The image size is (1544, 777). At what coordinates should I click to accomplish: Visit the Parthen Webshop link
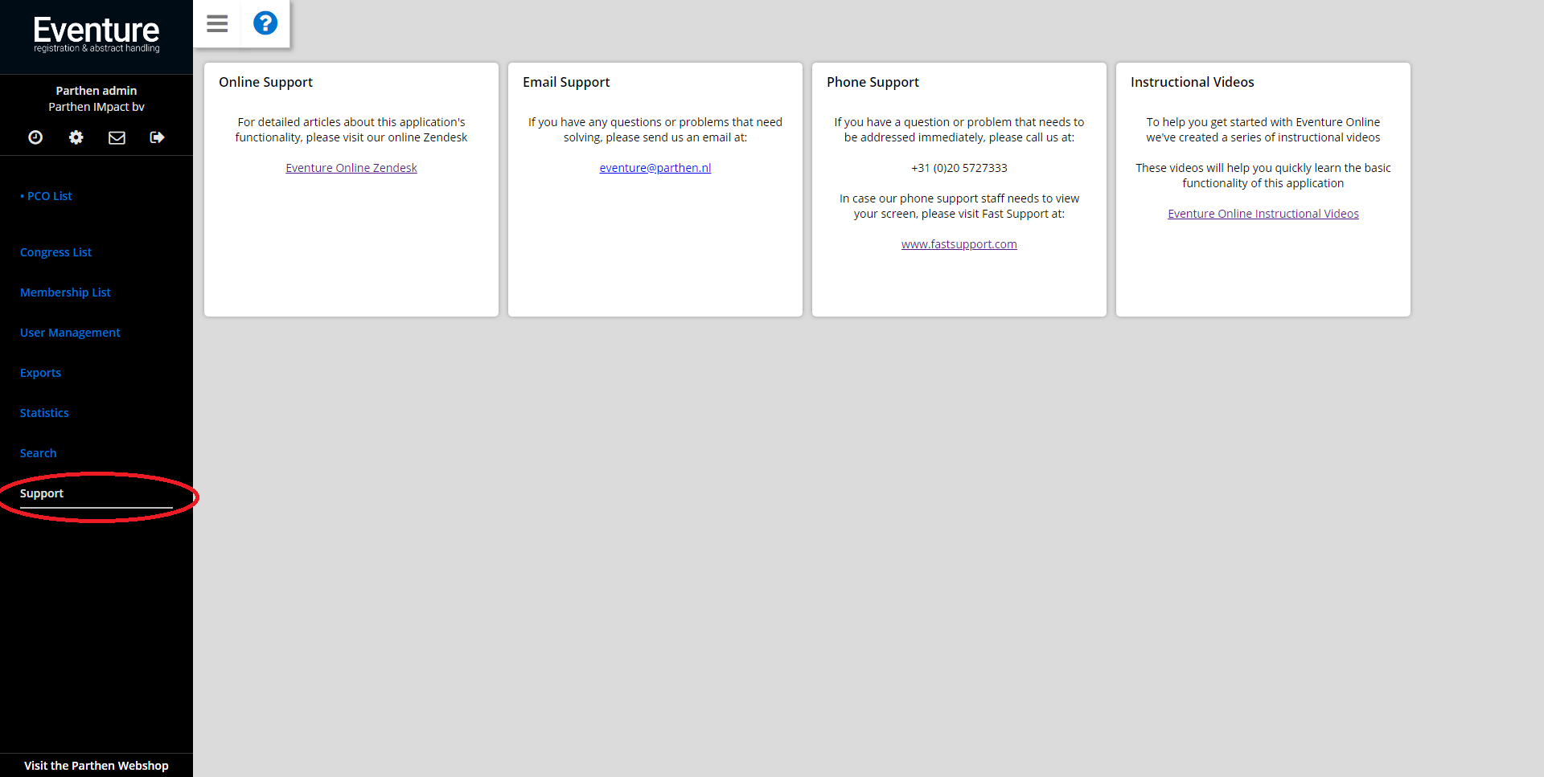tap(96, 766)
